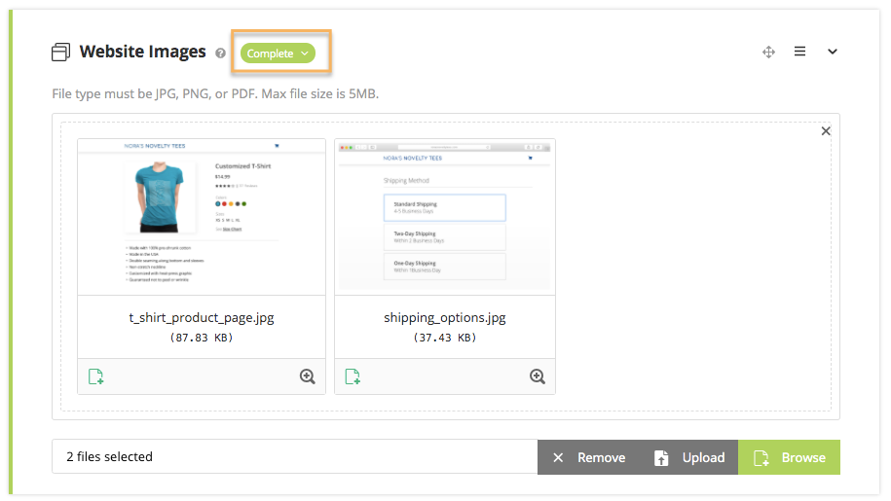Zoom into the t_shirt_product_page.jpg preview
Viewport: 891px width, 501px height.
pyautogui.click(x=308, y=376)
